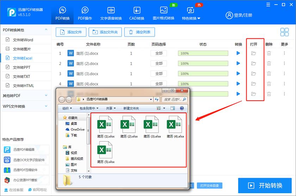Select 文件转图片 in sidebar
This screenshot has width=296, height=196.
(26, 49)
